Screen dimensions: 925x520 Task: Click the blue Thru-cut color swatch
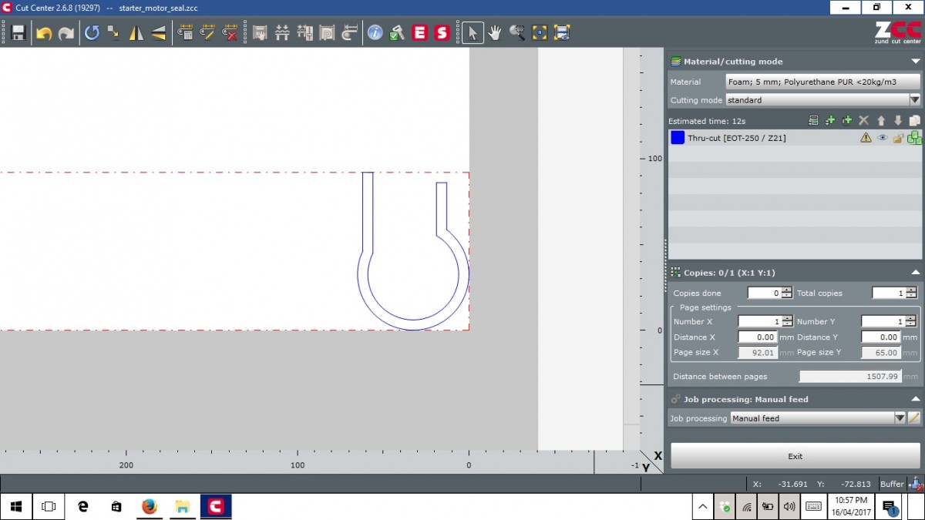coord(678,138)
